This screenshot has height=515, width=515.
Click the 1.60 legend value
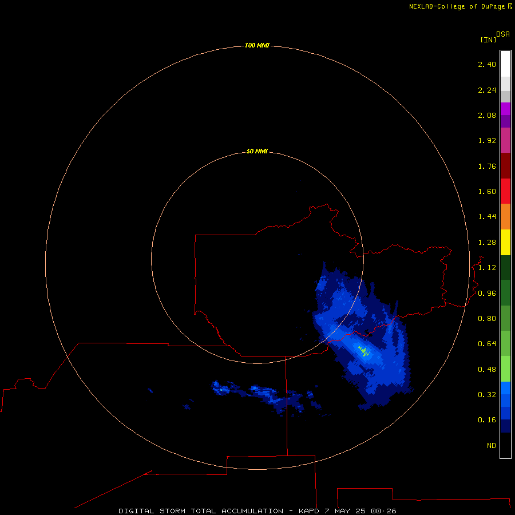487,192
